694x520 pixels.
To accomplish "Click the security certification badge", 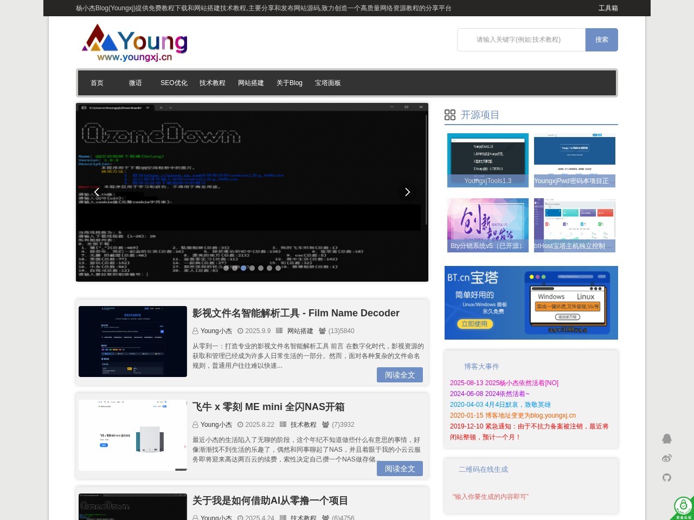I will tap(683, 508).
